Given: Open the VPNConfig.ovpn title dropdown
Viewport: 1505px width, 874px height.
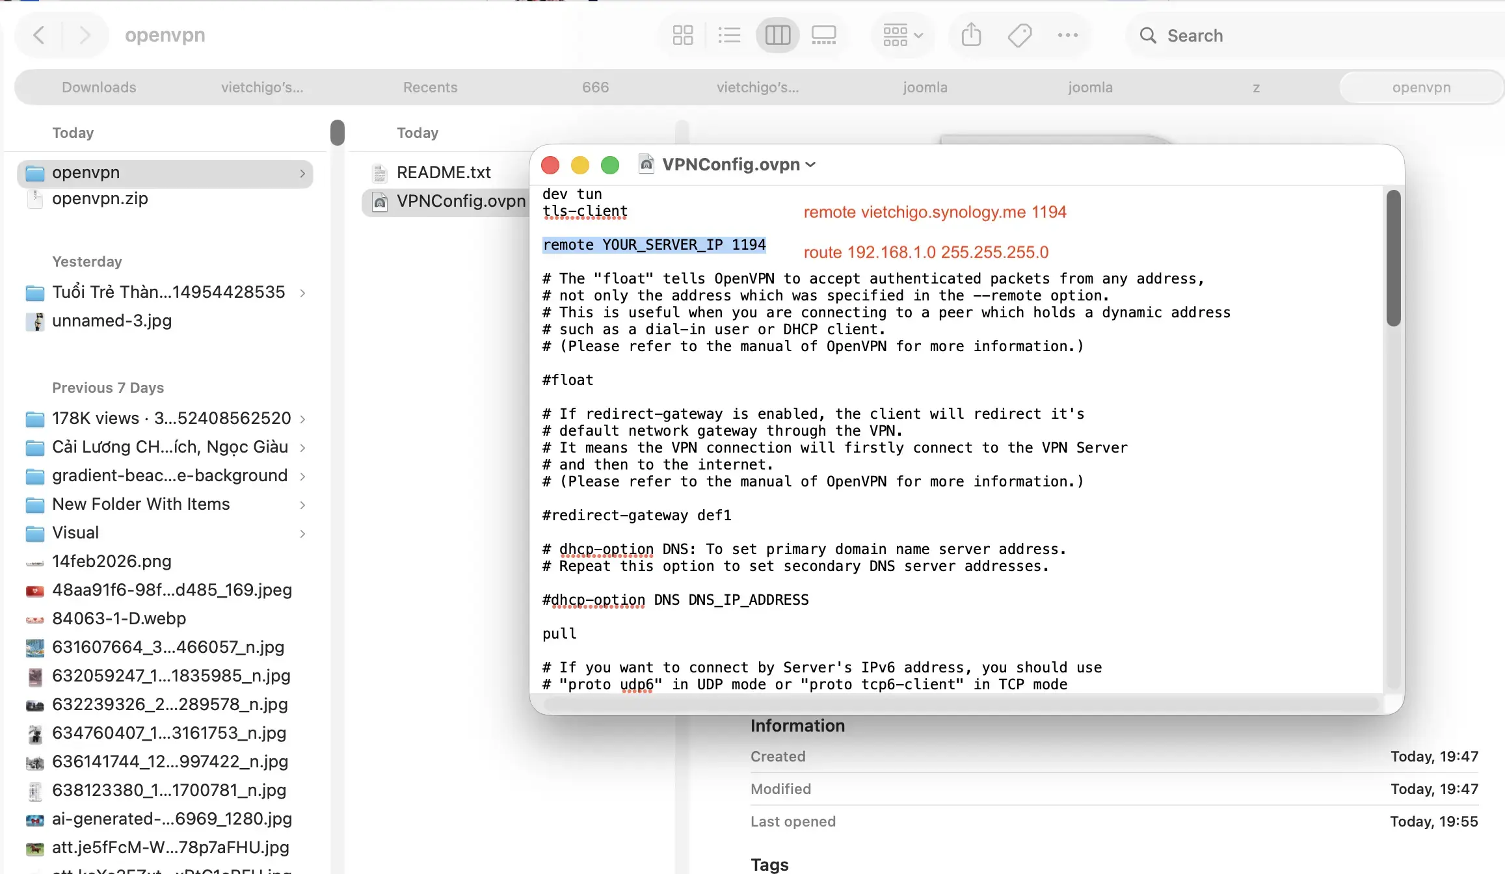Looking at the screenshot, I should [810, 165].
